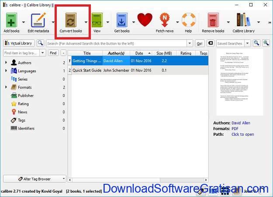This screenshot has height=197, width=273.
Task: Sort by the Date column header
Action: click(141, 53)
